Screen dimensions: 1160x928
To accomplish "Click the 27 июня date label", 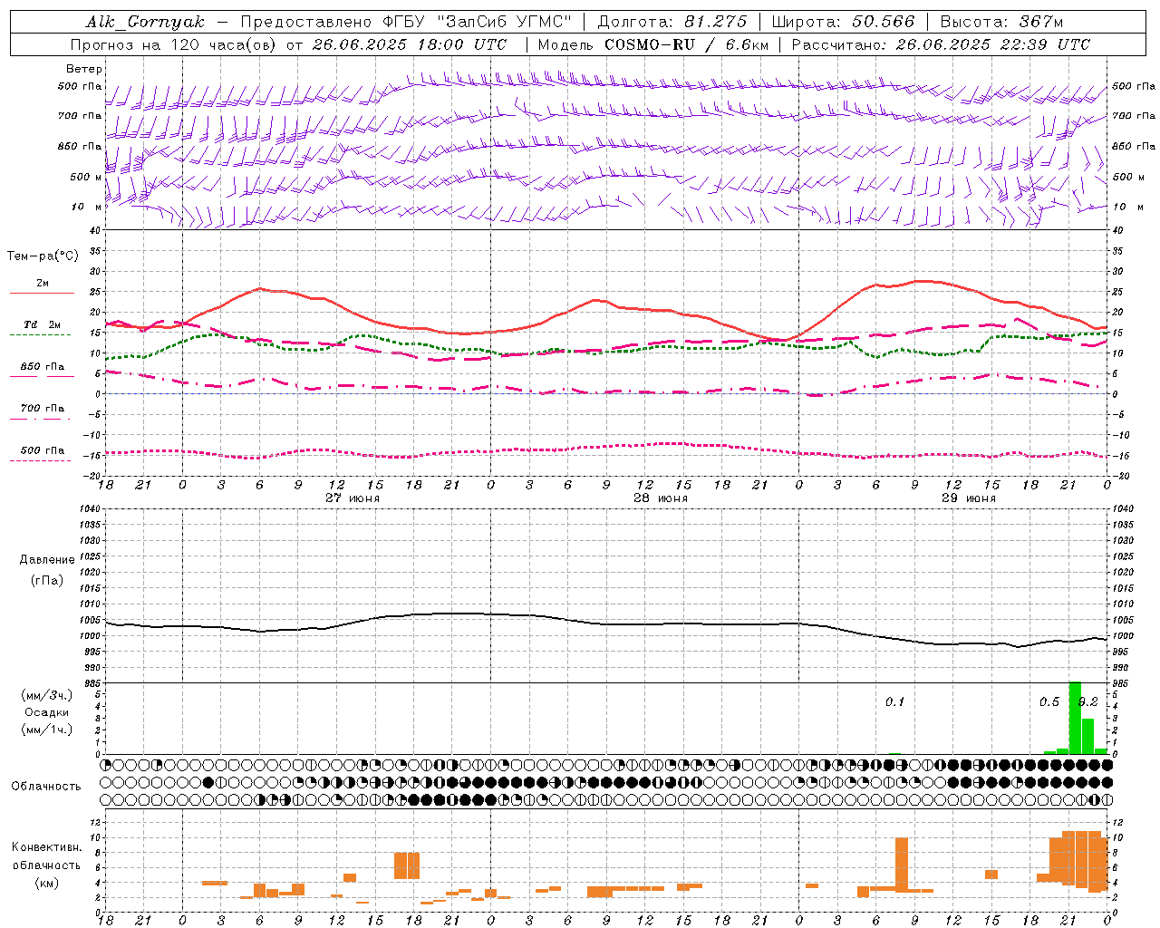I will pos(353,498).
